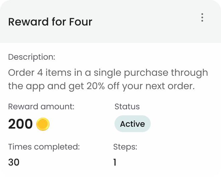
Task: Click the description line ending "your next order."
Action: 101,86
